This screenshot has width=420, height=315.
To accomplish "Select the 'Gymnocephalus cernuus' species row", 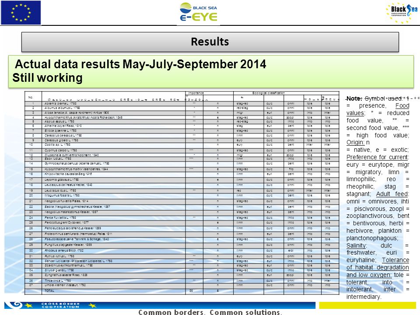I will pos(182,164).
